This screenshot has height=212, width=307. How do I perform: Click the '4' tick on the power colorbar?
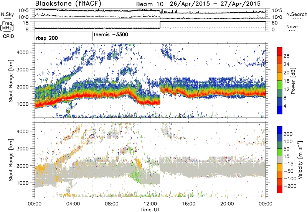(x=285, y=106)
